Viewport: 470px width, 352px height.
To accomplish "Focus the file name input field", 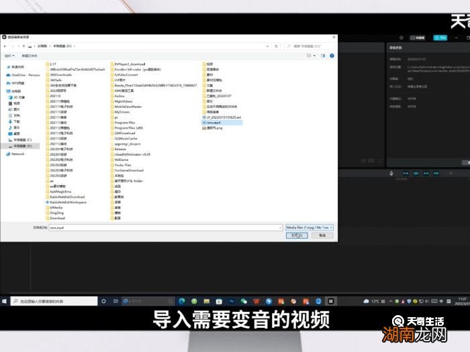I will pos(165,228).
